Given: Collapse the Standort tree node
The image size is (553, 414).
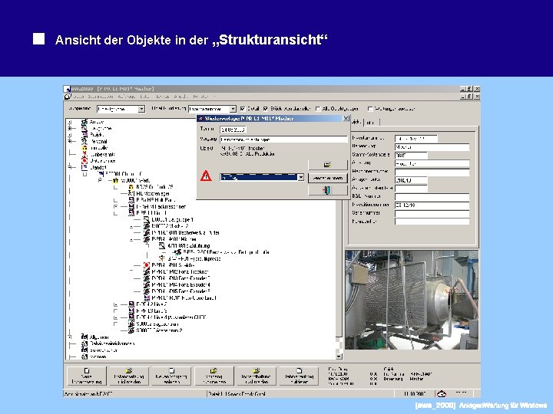Looking at the screenshot, I should click(x=70, y=167).
